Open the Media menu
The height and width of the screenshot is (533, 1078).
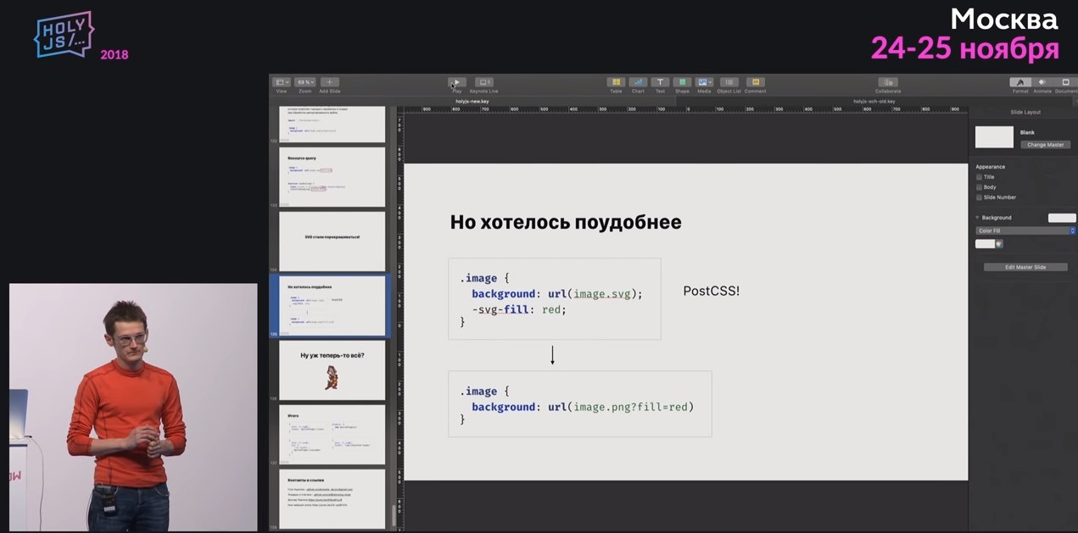tap(704, 82)
